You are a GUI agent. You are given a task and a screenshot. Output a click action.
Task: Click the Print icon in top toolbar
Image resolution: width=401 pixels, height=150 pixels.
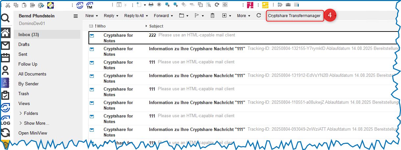pos(151,5)
